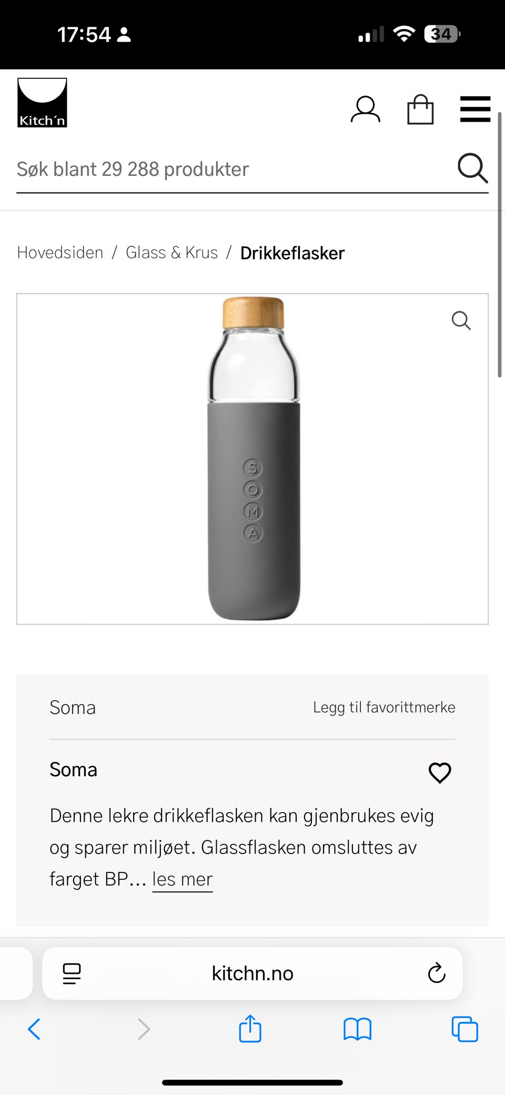Reload the page in Safari

(437, 973)
